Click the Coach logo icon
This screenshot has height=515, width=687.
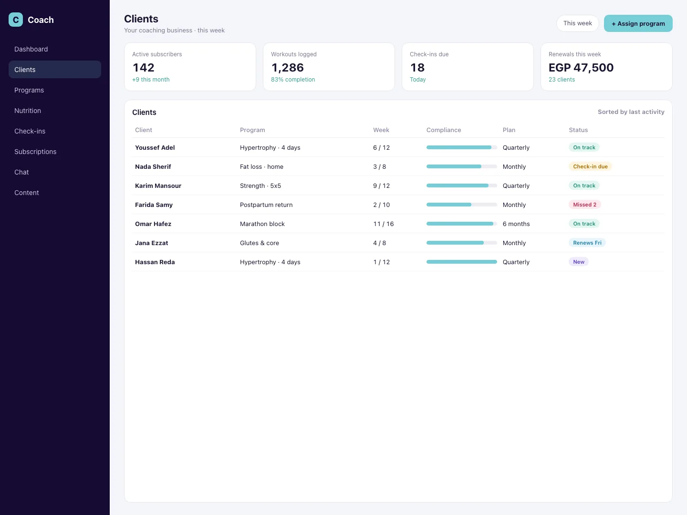[x=16, y=20]
